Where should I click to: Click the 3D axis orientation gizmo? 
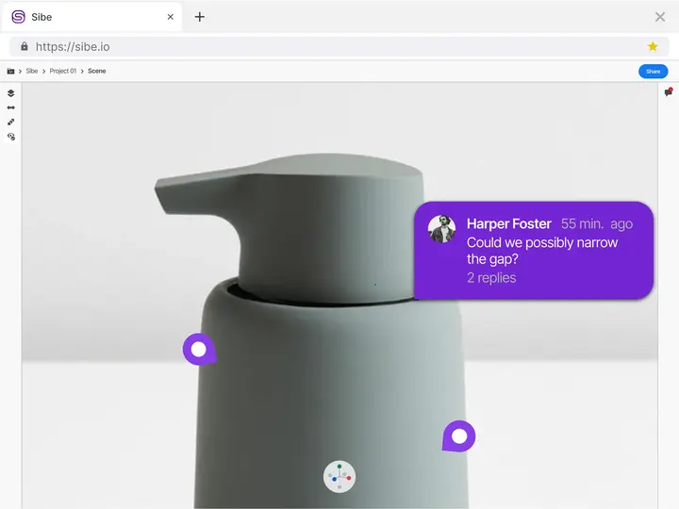pyautogui.click(x=339, y=477)
